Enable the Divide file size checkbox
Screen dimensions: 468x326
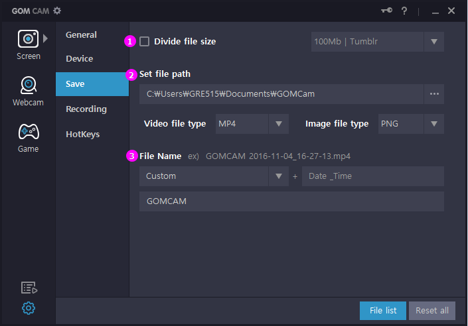coord(145,42)
